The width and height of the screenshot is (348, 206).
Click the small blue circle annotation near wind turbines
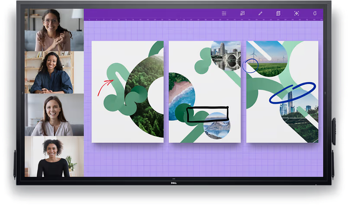point(250,66)
